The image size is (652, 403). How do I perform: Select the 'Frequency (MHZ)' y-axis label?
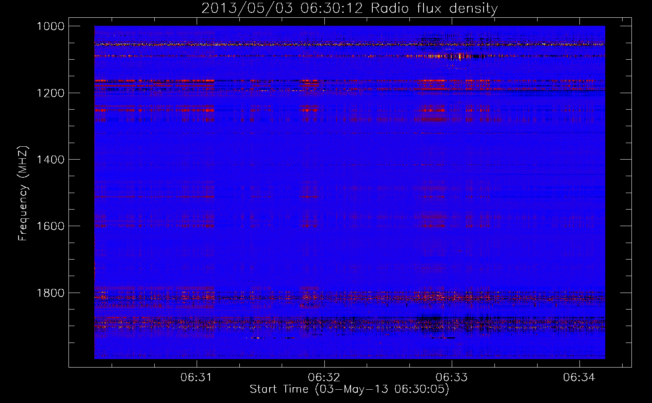click(x=23, y=193)
